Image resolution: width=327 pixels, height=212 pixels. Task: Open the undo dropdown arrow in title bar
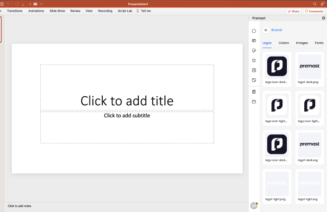(x=12, y=4)
